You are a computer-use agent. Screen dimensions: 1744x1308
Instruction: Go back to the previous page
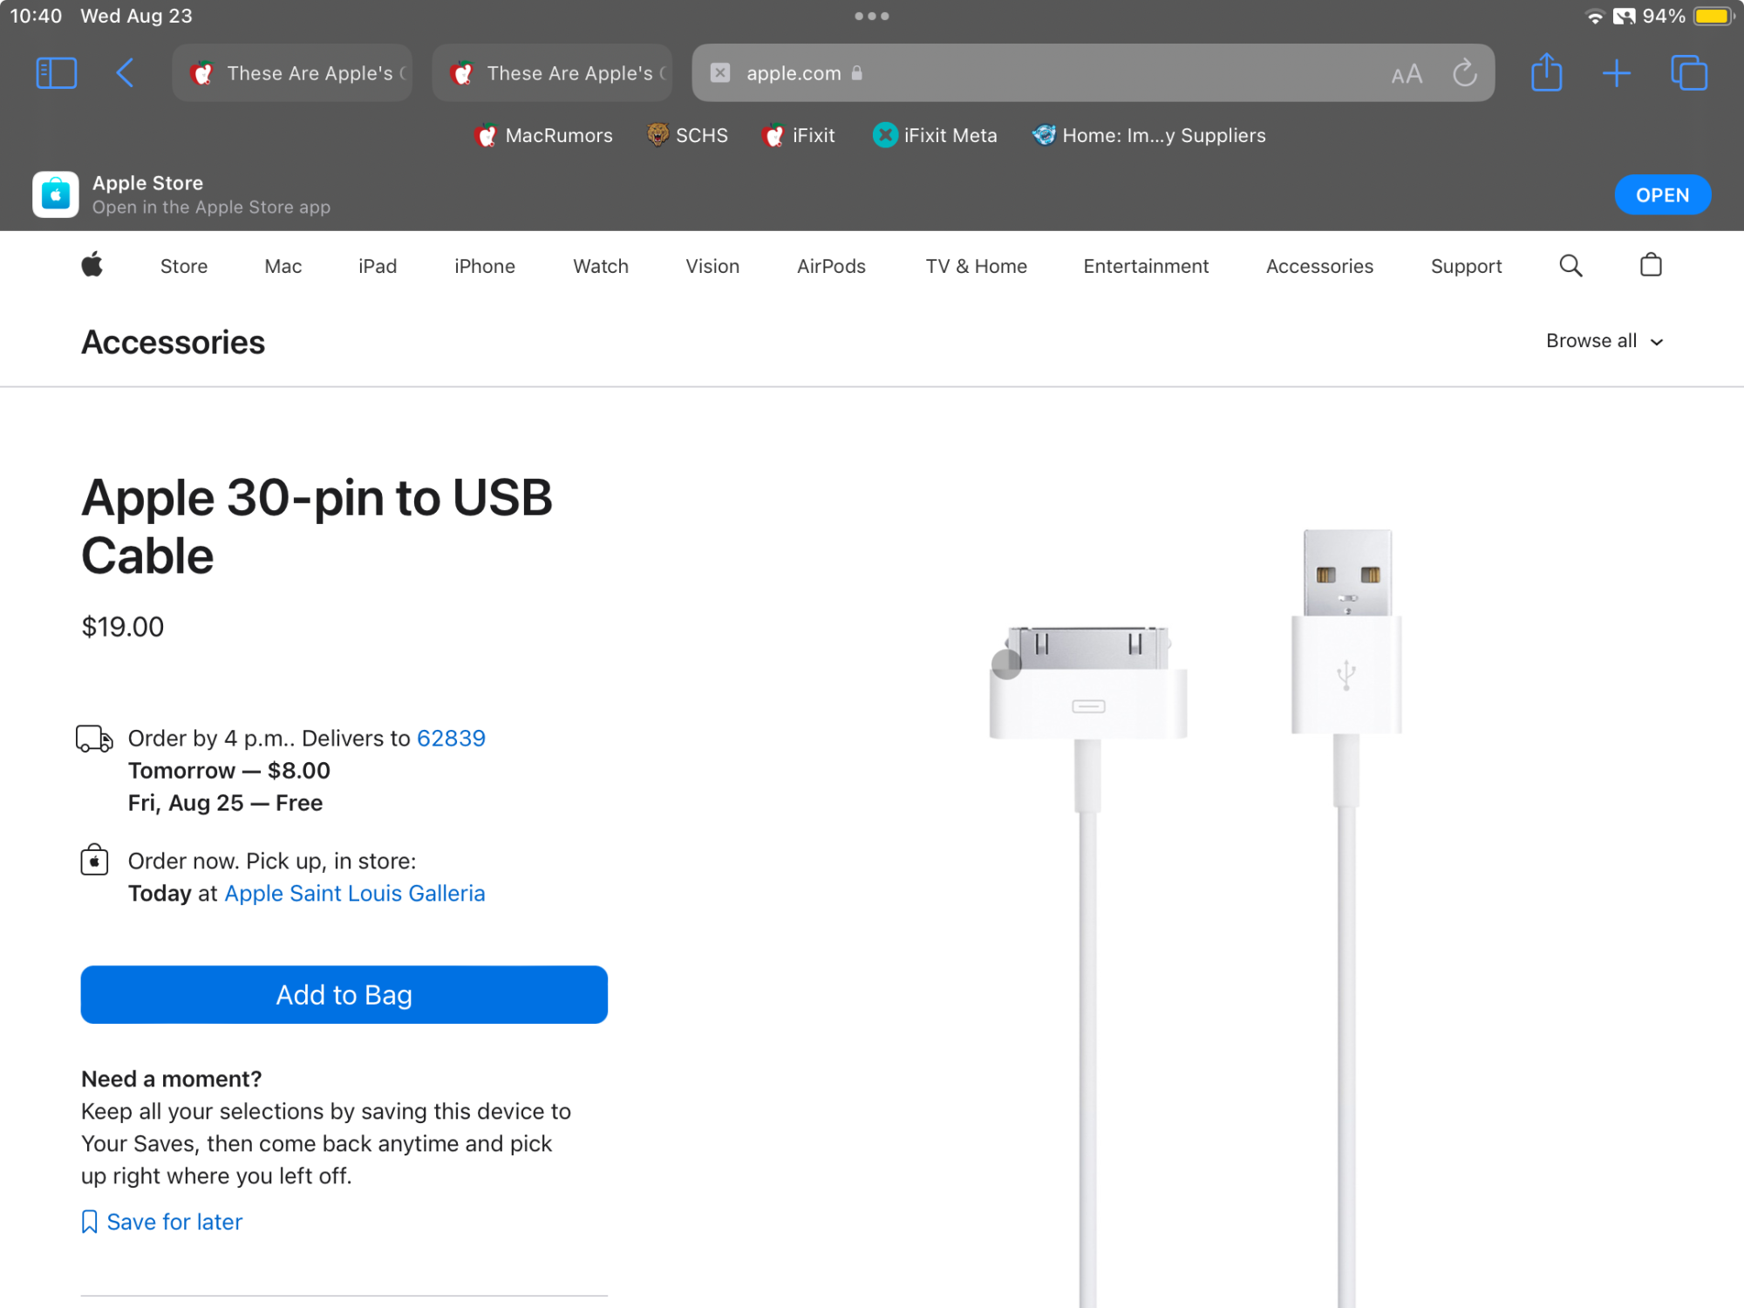click(x=126, y=73)
